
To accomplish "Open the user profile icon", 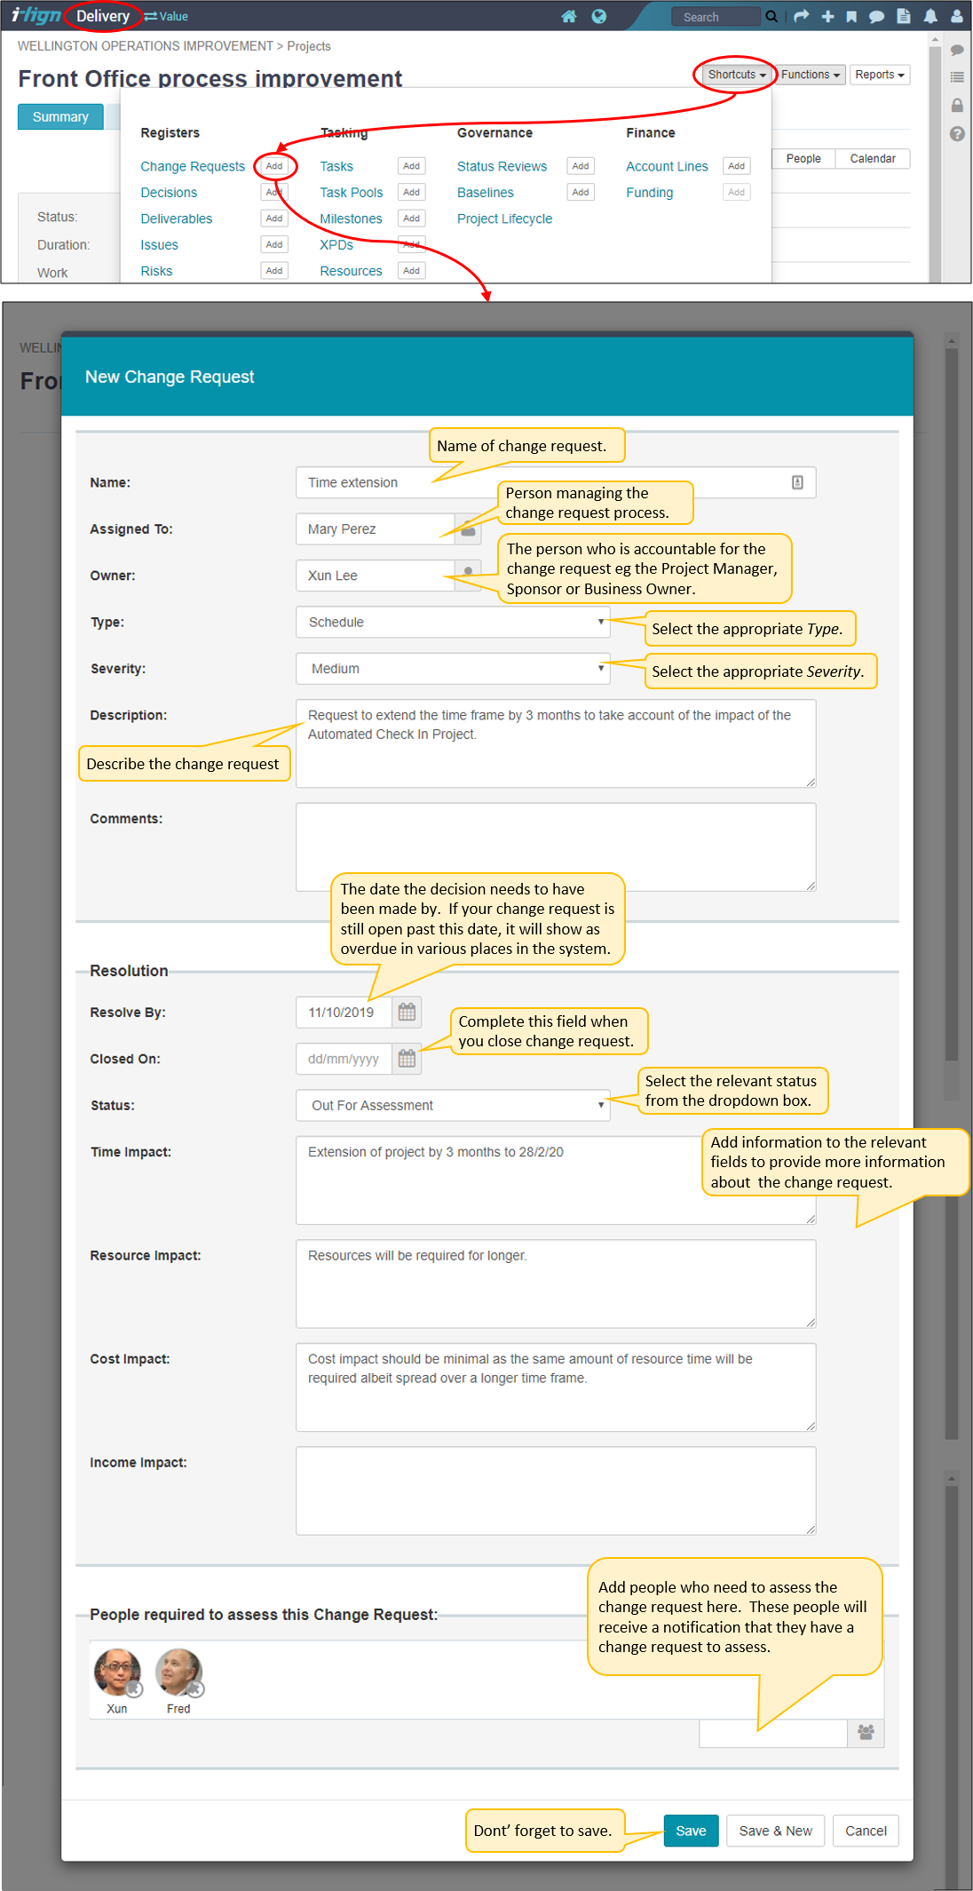I will pos(957,16).
